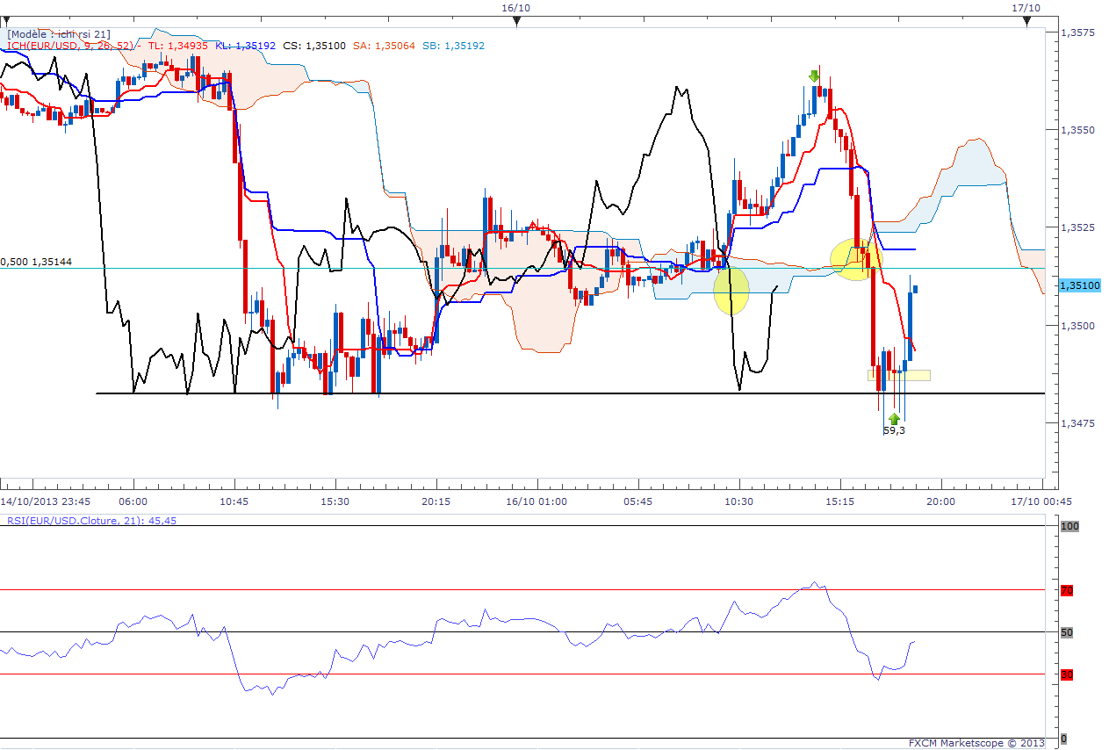Click the 16/10 01:00 time axis label
The width and height of the screenshot is (1109, 750).
[536, 501]
